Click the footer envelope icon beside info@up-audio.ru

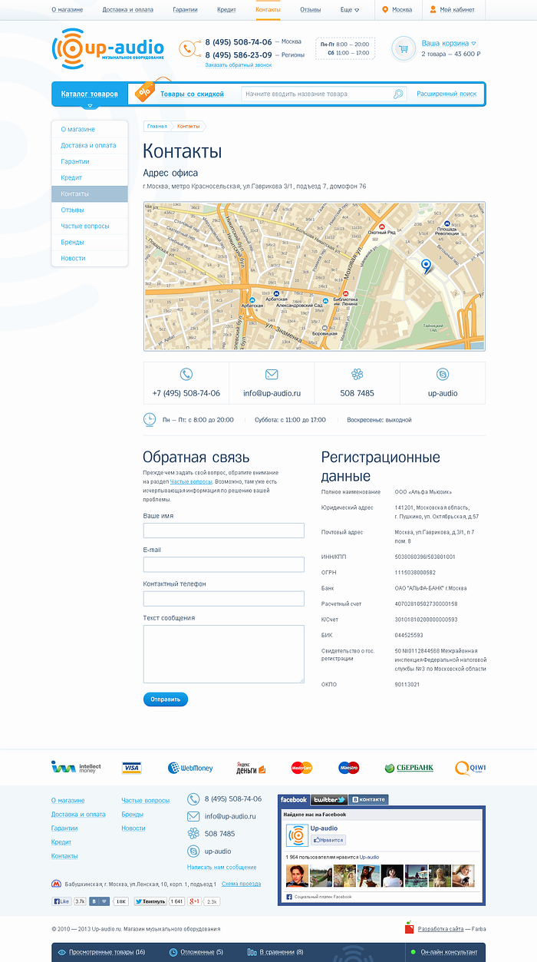tap(193, 816)
